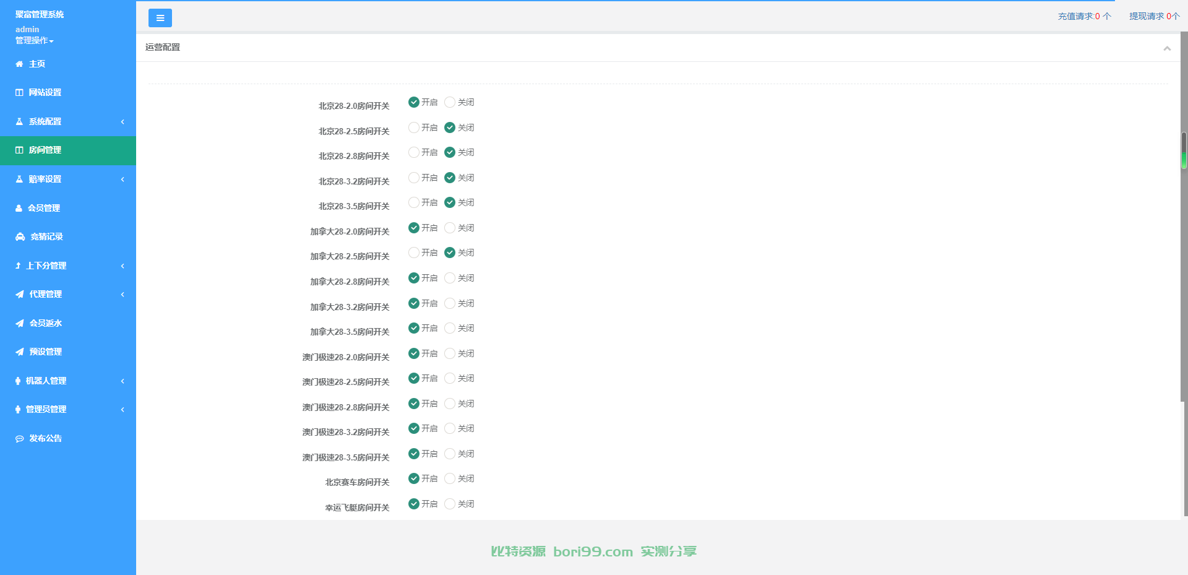Screen dimensions: 1188x575
Task: Click the person icon beside 管理员管理
Action: (x=18, y=409)
